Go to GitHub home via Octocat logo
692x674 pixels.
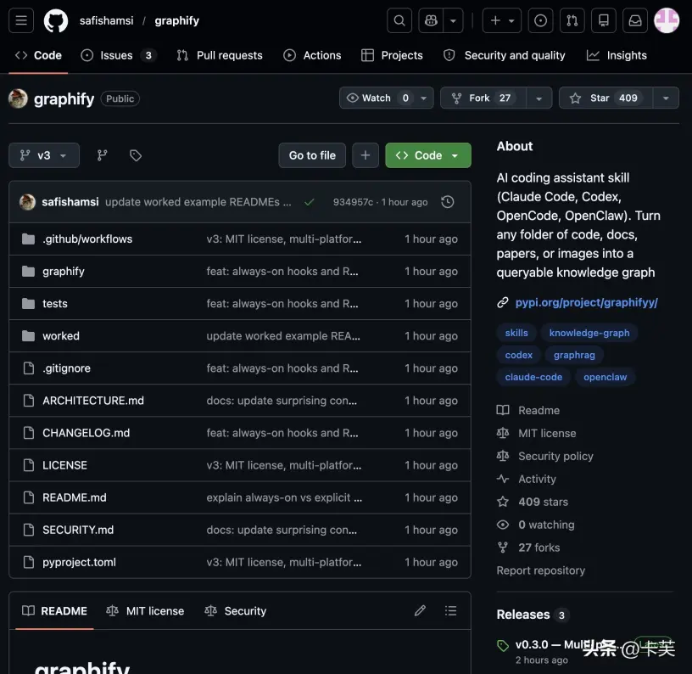tap(56, 20)
